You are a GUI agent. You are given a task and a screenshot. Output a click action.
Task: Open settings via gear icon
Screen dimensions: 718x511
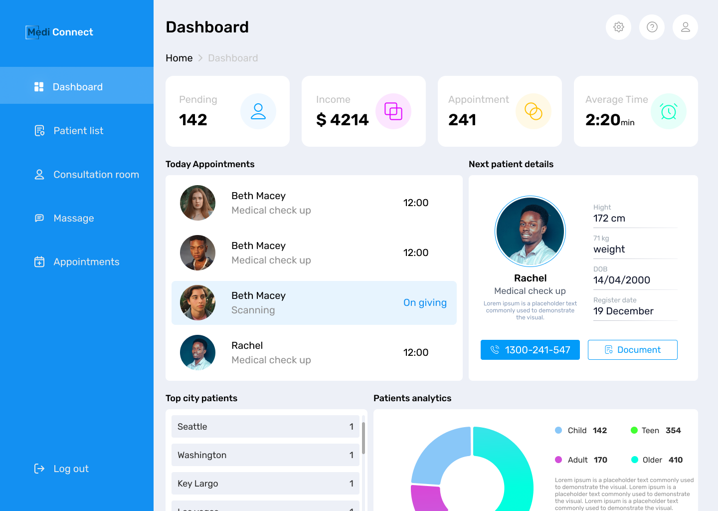(618, 27)
